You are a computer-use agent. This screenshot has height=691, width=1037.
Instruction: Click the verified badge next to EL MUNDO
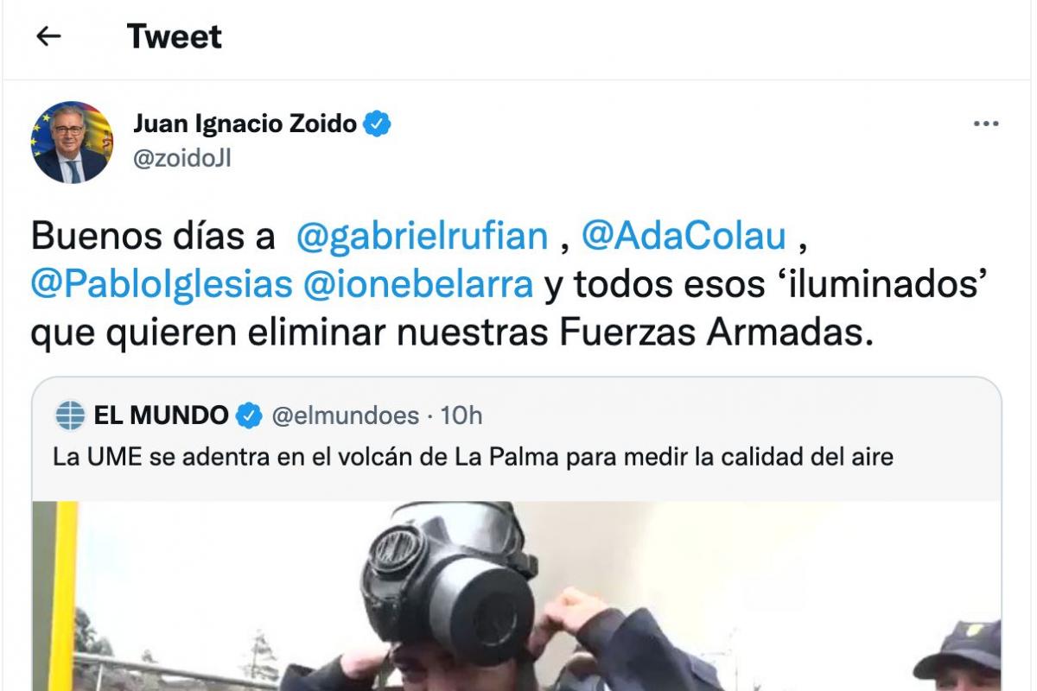point(249,415)
